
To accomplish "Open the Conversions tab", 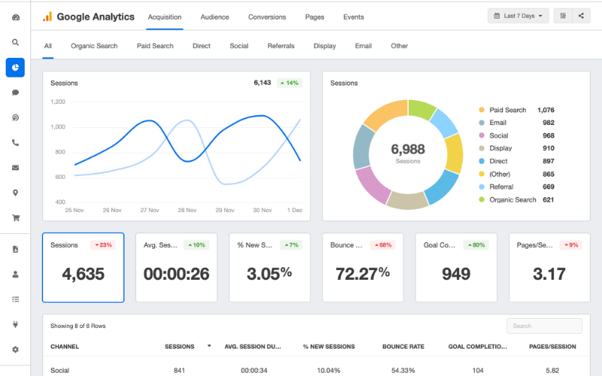I will pyautogui.click(x=267, y=17).
